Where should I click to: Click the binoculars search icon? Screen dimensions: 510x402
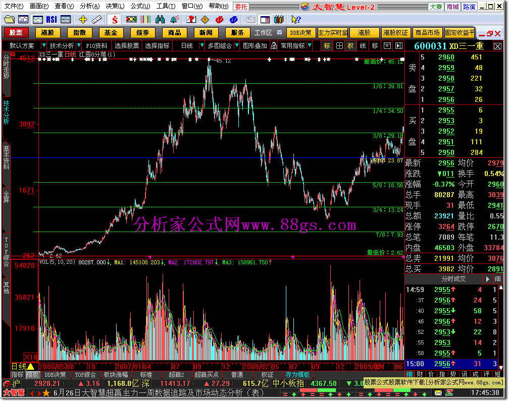coord(160,20)
